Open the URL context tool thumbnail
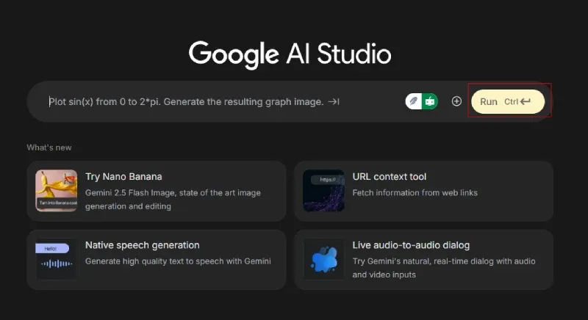 coord(323,191)
